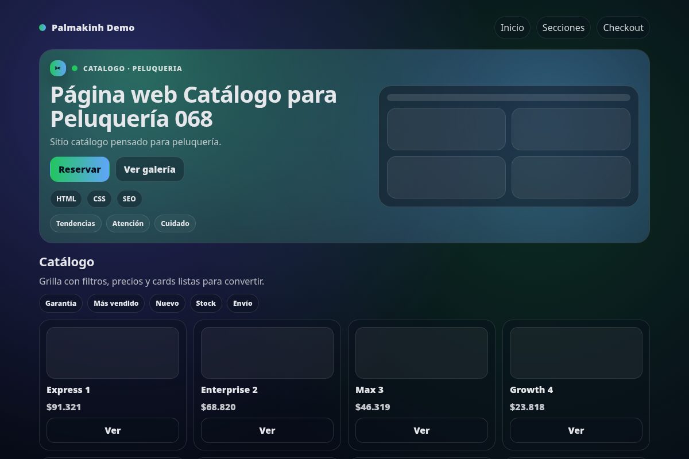This screenshot has width=689, height=459.
Task: Open the Inicio menu item
Action: coord(512,27)
